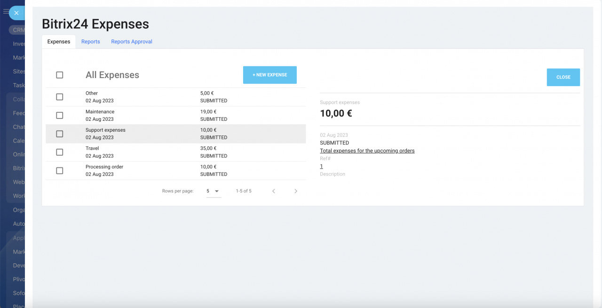The height and width of the screenshot is (308, 602).
Task: Click the 5,00 € amount
Action: pyautogui.click(x=207, y=93)
